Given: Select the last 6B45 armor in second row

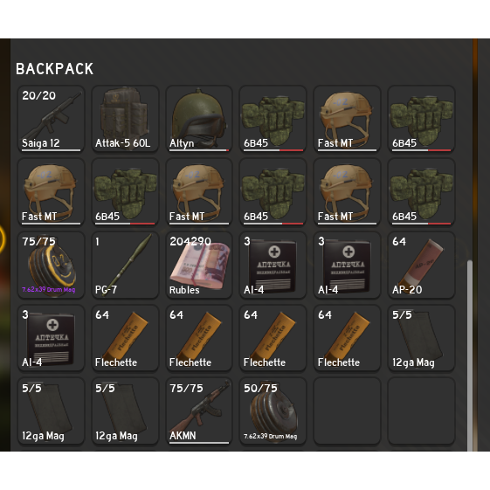Looking at the screenshot, I should coord(421,192).
